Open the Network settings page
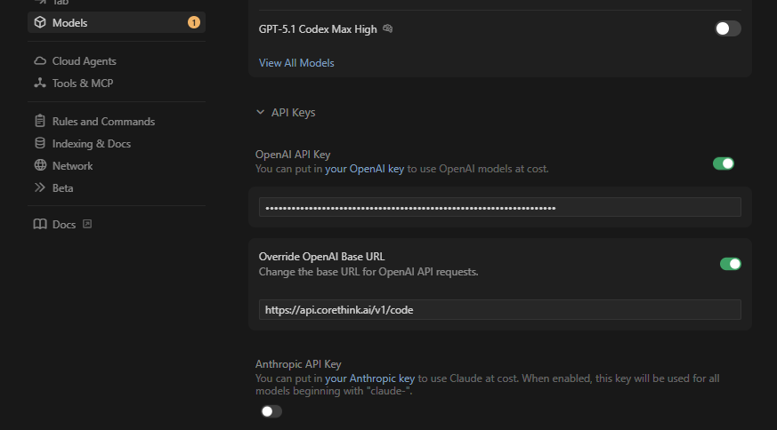 tap(72, 166)
